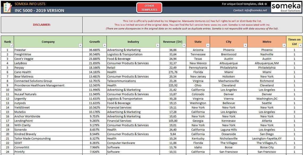Select the YieldStreet company cell
Image resolution: width=303 pixels, height=155 pixels.
click(48, 108)
